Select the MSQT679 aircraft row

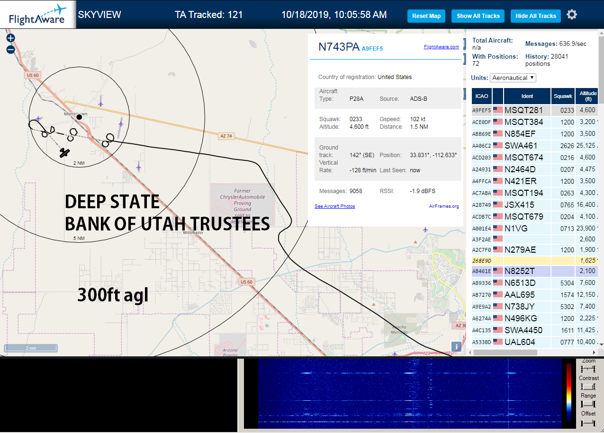(x=534, y=216)
